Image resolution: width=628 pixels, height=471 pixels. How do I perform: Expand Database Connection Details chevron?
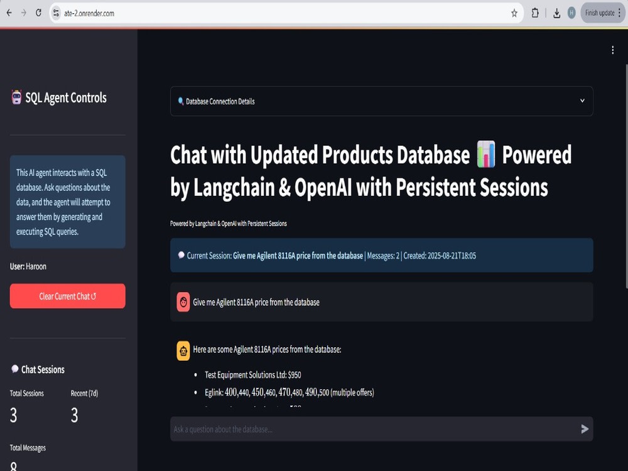582,101
